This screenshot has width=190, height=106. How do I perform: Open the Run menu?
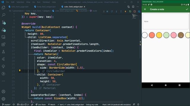click(x=39, y=2)
